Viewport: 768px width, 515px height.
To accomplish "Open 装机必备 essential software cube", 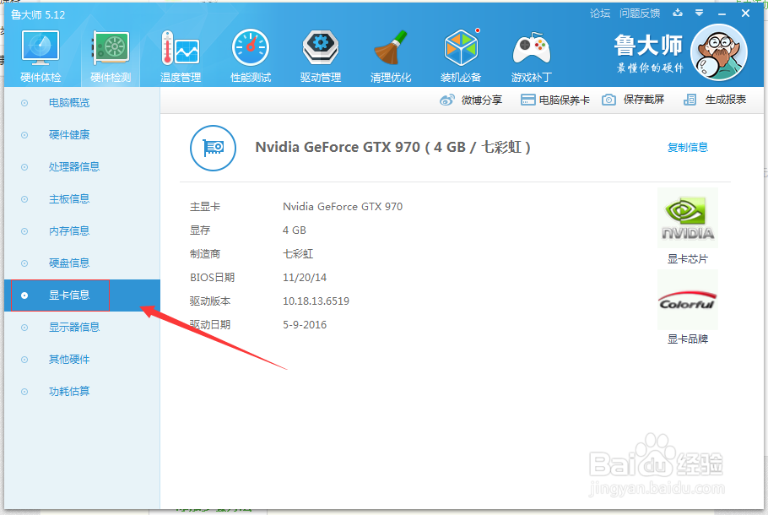I will pyautogui.click(x=461, y=48).
